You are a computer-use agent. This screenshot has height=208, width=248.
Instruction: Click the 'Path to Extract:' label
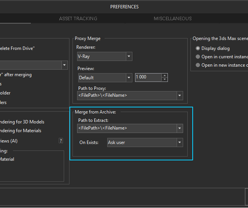pos(93,120)
